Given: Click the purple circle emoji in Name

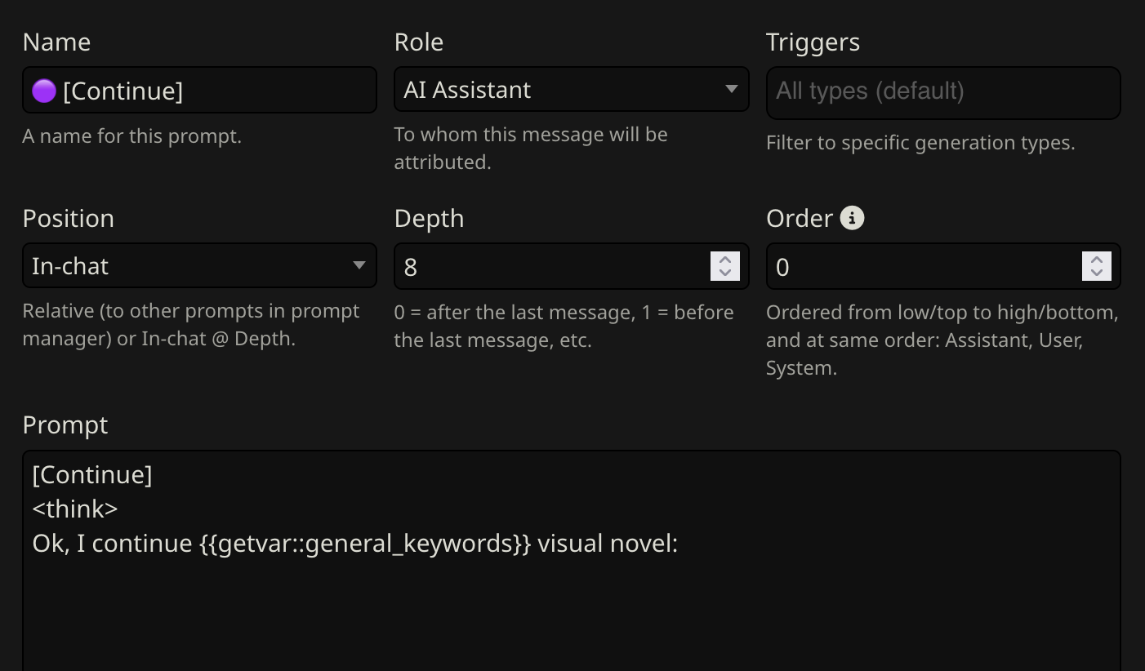Looking at the screenshot, I should pyautogui.click(x=44, y=91).
